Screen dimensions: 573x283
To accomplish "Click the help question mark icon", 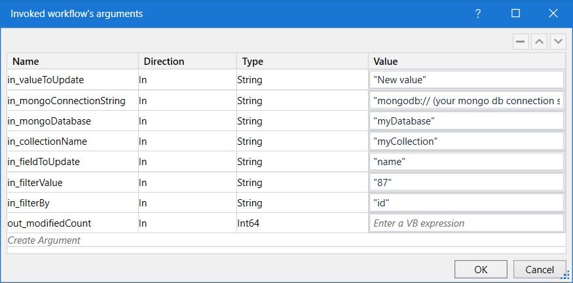I will click(x=477, y=14).
